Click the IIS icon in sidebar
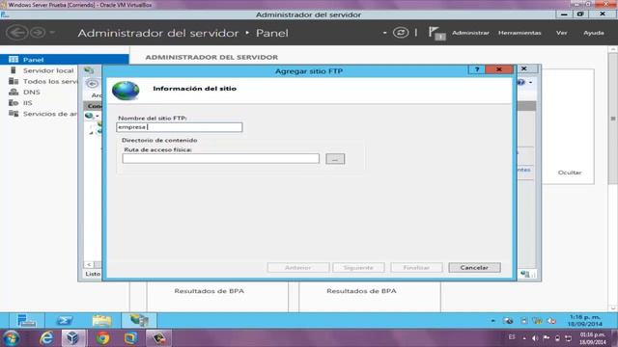Screen dimensions: 618x347 click(14, 103)
